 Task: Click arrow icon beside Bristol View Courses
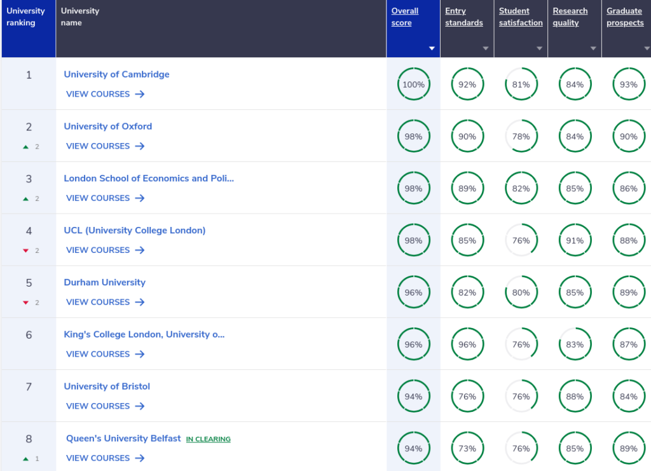click(140, 406)
